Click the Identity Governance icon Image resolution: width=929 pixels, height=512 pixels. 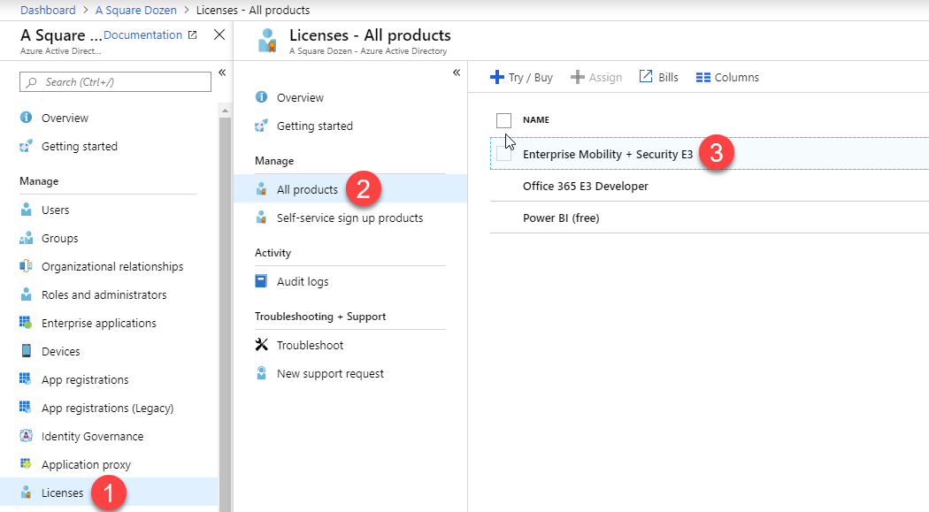[x=26, y=437]
